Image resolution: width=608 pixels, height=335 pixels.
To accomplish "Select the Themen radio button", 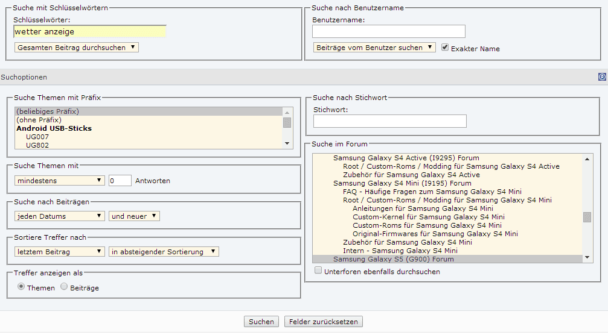I will tap(21, 287).
